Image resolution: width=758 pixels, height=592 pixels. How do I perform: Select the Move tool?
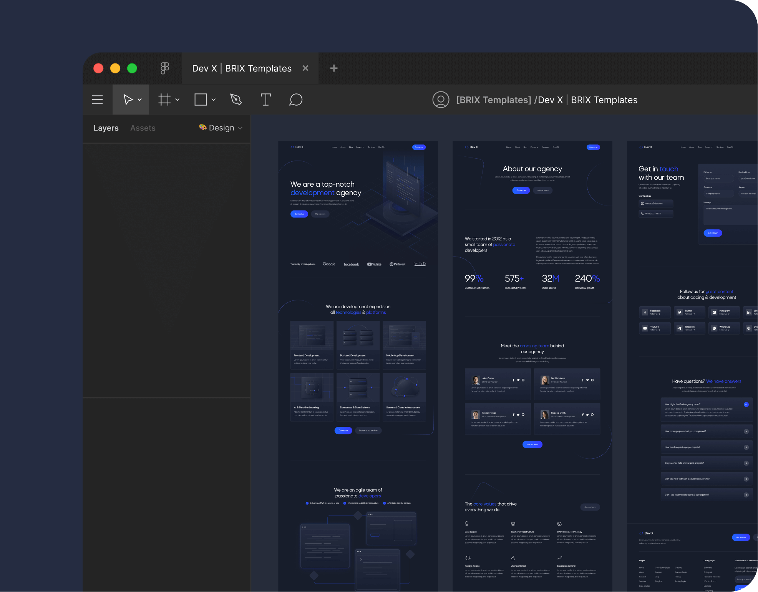[x=128, y=99]
